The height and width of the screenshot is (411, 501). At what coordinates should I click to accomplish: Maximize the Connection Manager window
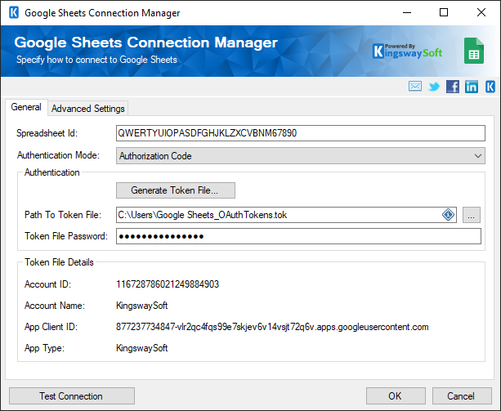(x=444, y=13)
